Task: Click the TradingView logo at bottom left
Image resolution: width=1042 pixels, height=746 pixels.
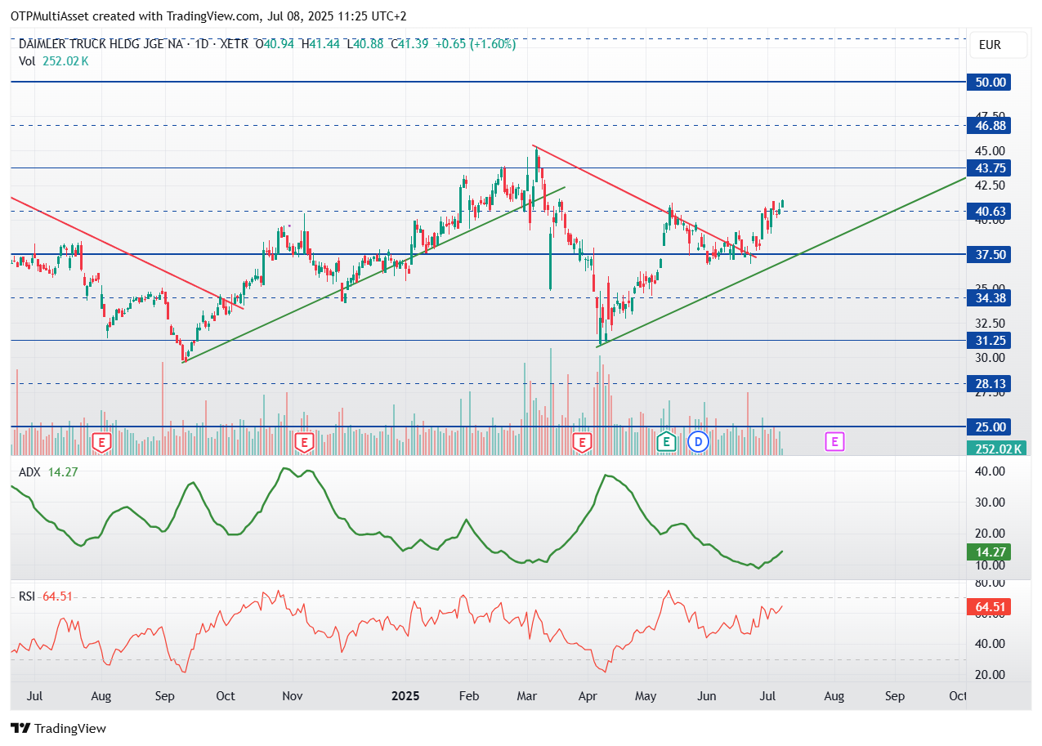Action: [58, 728]
